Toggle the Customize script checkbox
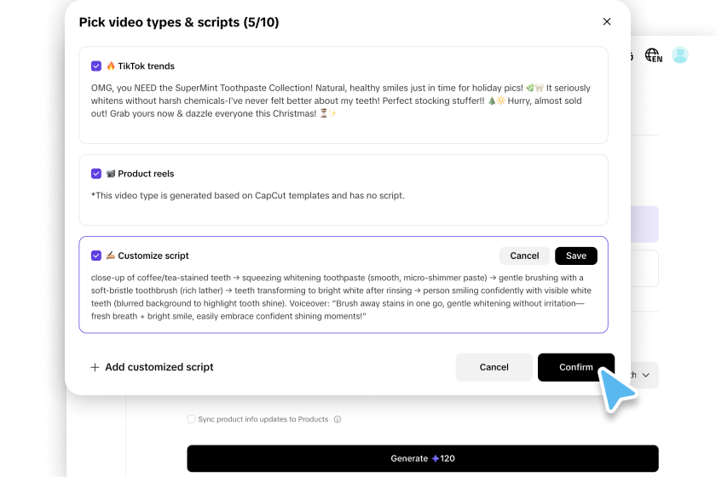The image size is (716, 477). tap(96, 256)
